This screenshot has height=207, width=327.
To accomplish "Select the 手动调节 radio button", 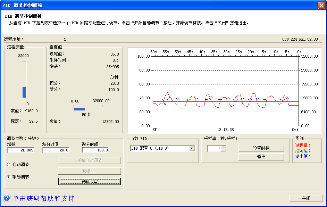I will coord(9,177).
